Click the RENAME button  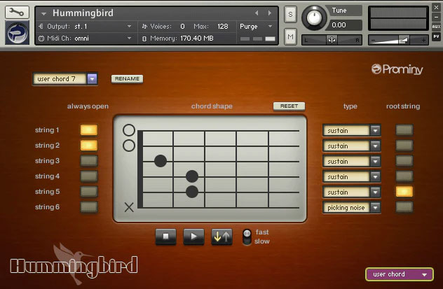coord(127,78)
